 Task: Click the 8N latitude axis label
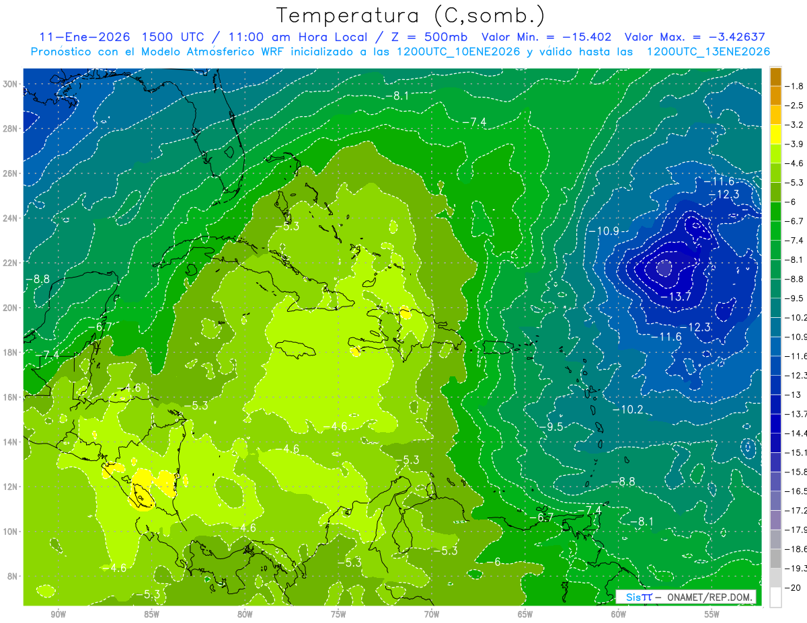point(13,576)
